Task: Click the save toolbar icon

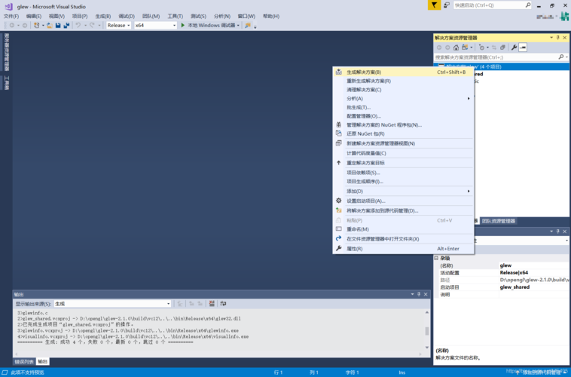Action: point(58,25)
